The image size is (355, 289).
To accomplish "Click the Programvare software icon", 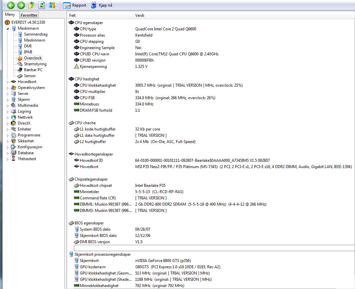I will pyautogui.click(x=14, y=135).
